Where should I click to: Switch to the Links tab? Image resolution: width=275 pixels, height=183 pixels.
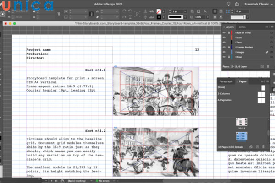(242, 27)
